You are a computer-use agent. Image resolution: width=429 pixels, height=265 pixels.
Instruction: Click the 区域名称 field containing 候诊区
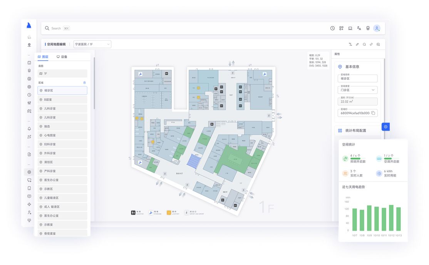pos(357,78)
